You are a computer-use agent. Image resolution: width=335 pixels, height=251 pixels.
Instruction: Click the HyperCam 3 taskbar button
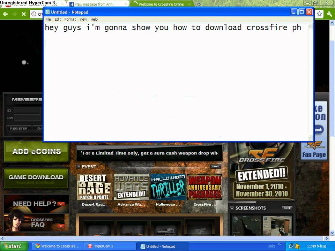coord(110,246)
